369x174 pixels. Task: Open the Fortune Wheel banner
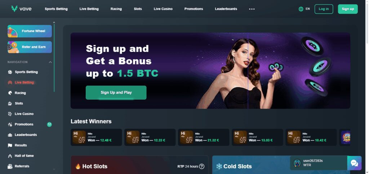pyautogui.click(x=30, y=31)
